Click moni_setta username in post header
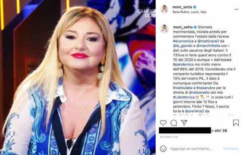The width and height of the screenshot is (242, 155). [x=182, y=7]
